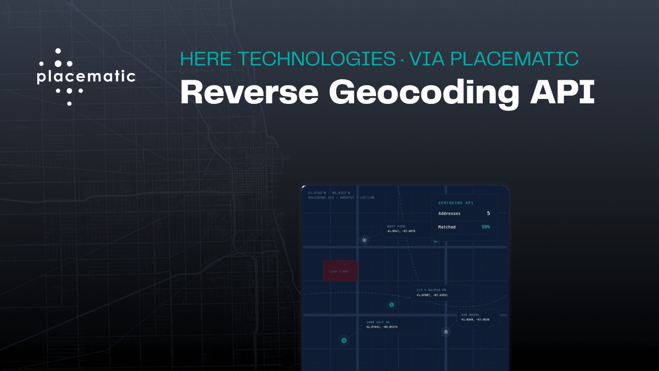
Task: Click the 'Matched' label in stats panel
Action: pyautogui.click(x=447, y=226)
